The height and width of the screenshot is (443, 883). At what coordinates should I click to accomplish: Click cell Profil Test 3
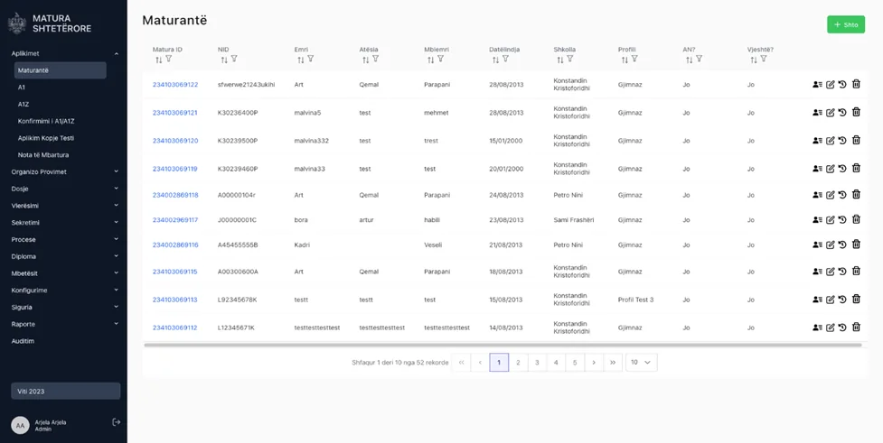635,300
